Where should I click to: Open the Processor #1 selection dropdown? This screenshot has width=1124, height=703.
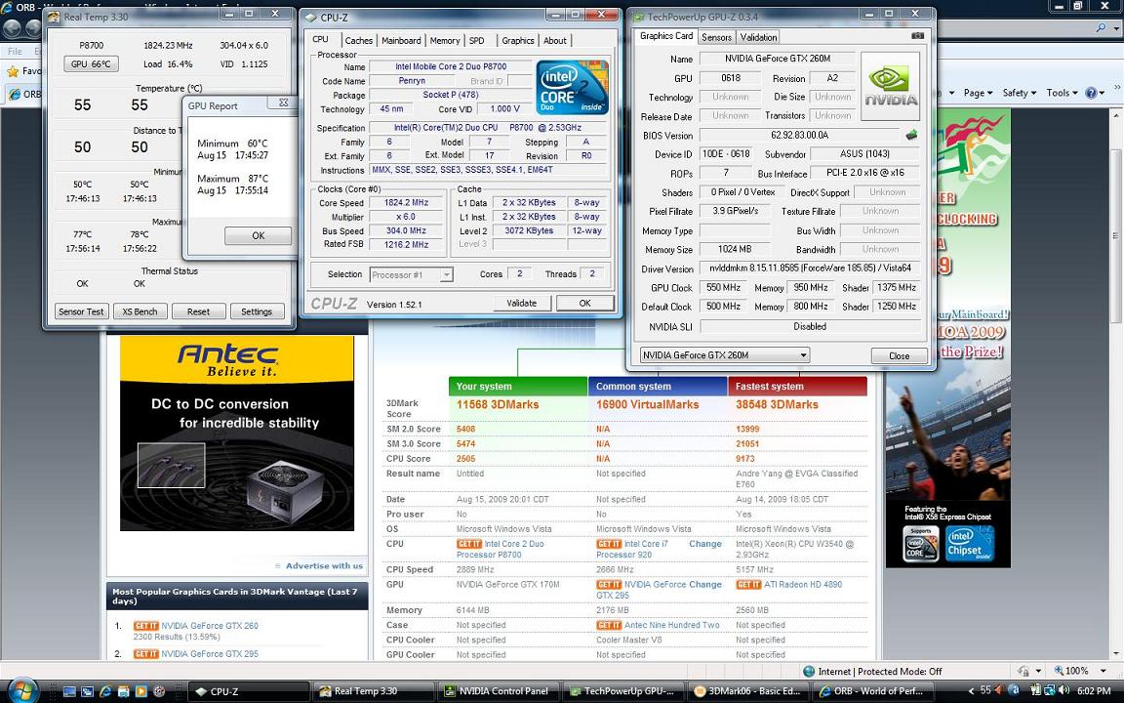coord(446,274)
